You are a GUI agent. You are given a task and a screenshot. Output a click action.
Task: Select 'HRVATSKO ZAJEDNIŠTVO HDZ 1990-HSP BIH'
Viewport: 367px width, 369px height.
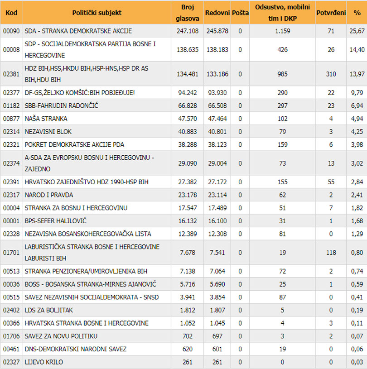pyautogui.click(x=87, y=182)
